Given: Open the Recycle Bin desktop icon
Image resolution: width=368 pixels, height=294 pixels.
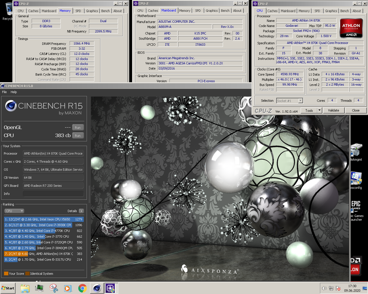Looking at the screenshot, I should pos(8,11).
